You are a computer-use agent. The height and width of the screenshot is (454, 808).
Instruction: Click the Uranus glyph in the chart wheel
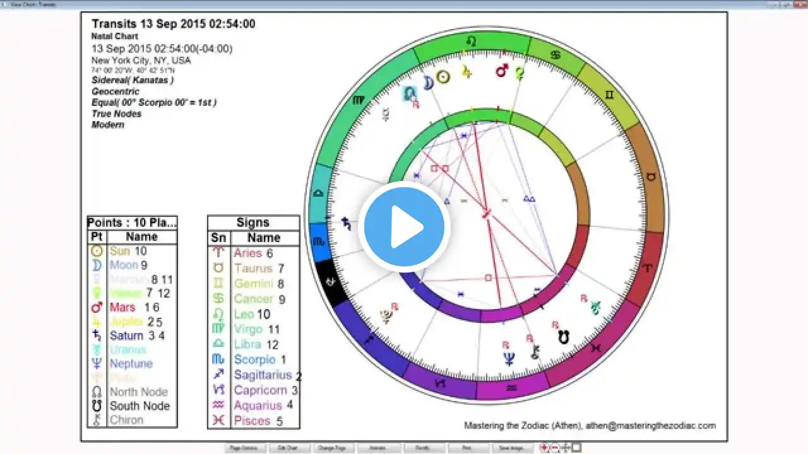[x=595, y=308]
